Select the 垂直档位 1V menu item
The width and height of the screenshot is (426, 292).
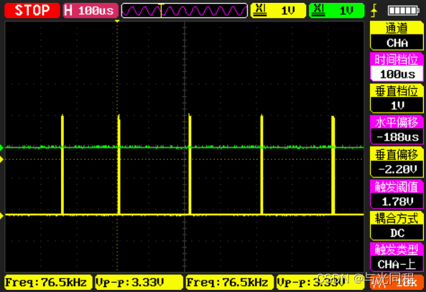point(397,98)
